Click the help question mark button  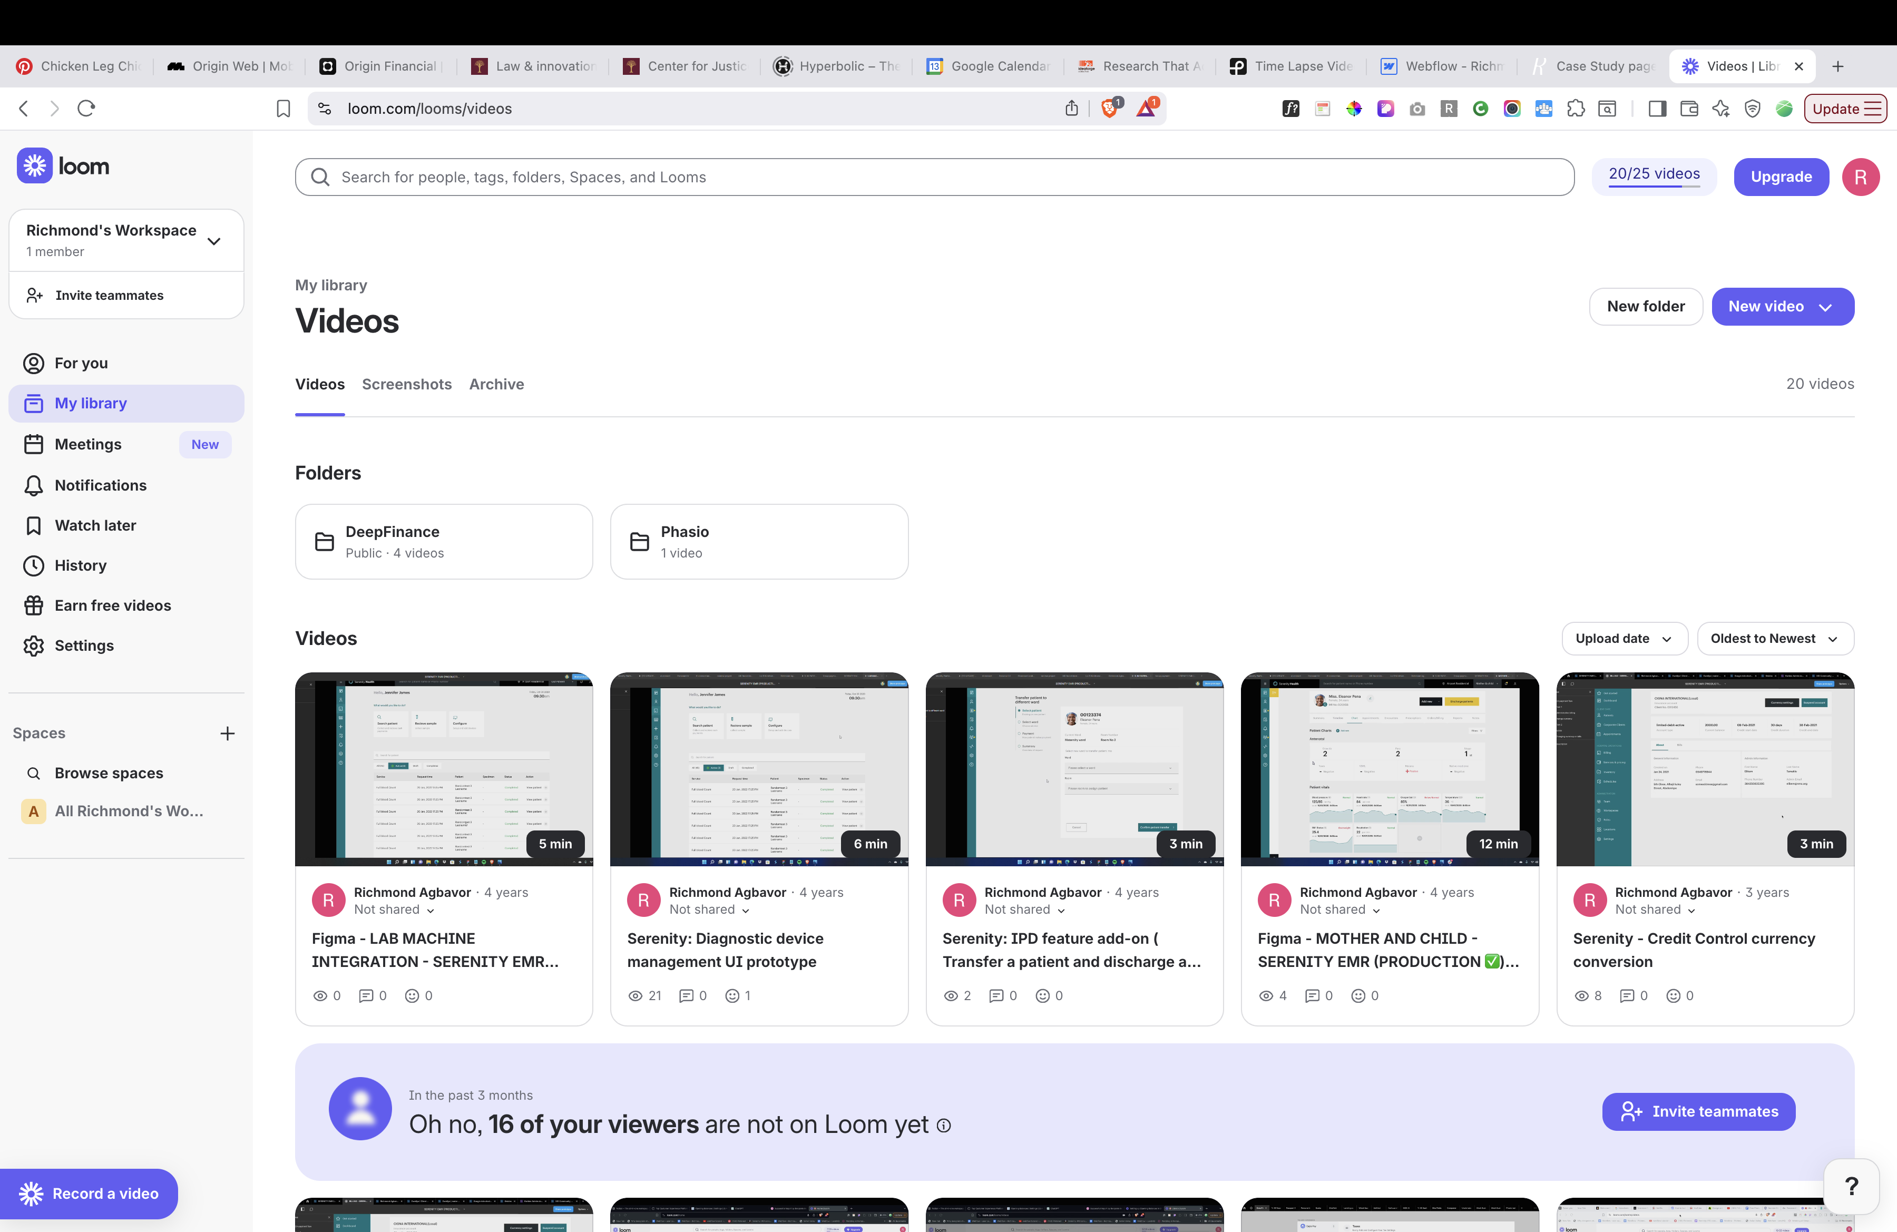(1852, 1186)
